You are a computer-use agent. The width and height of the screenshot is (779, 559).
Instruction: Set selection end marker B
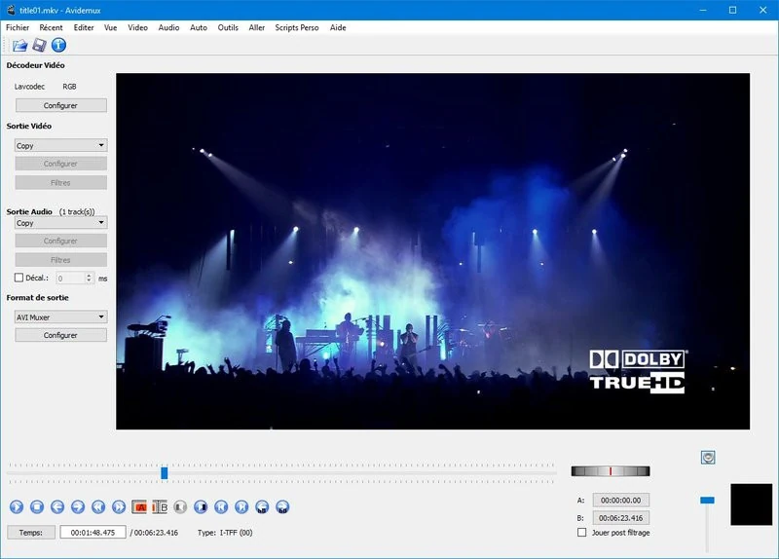(x=160, y=506)
